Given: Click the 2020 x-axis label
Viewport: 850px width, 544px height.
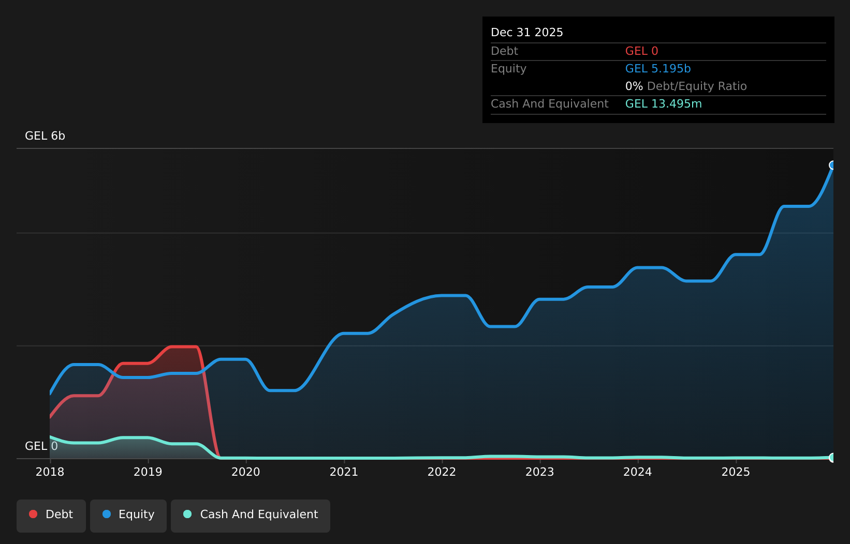Looking at the screenshot, I should tap(246, 472).
